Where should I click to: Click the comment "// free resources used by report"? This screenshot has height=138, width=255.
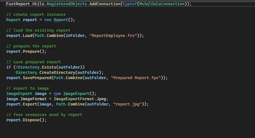[x=44, y=115]
